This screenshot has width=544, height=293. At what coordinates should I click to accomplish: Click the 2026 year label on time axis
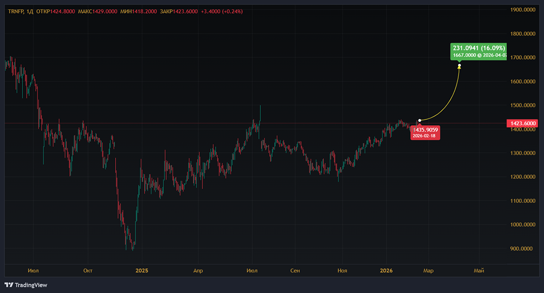386,271
